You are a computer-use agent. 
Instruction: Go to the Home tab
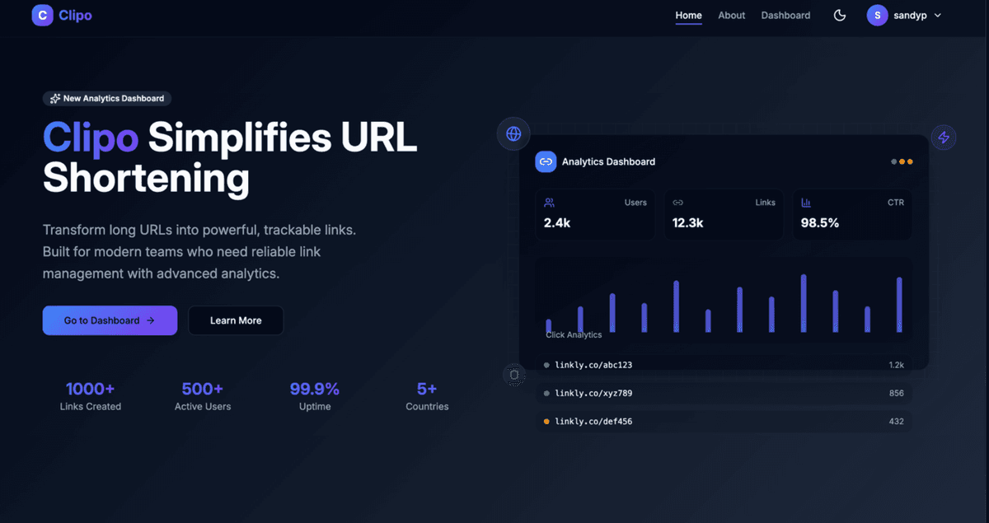[x=689, y=15]
